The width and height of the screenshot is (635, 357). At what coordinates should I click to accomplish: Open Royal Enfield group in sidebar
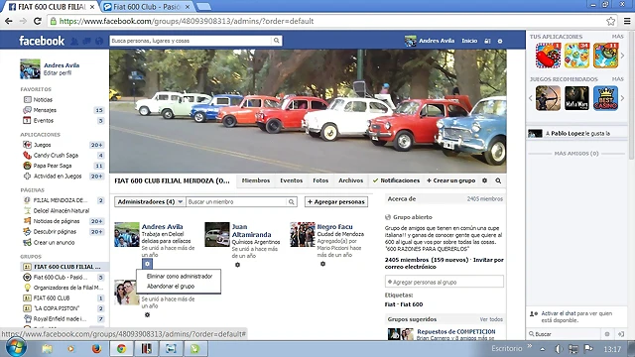[60, 319]
